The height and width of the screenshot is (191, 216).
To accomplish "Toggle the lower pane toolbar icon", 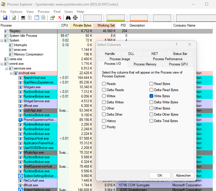I will coord(37,18).
